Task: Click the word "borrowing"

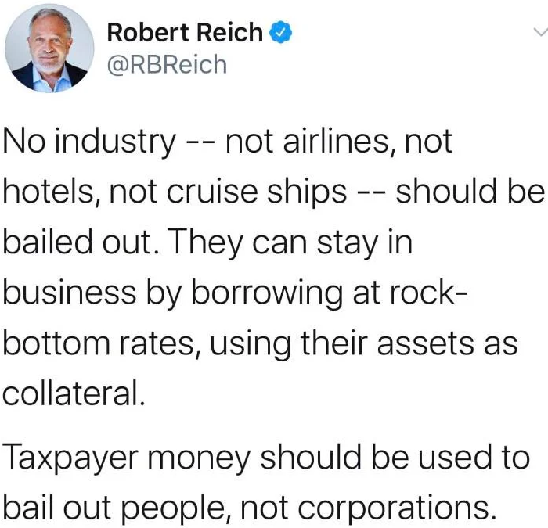Action: coord(267,293)
